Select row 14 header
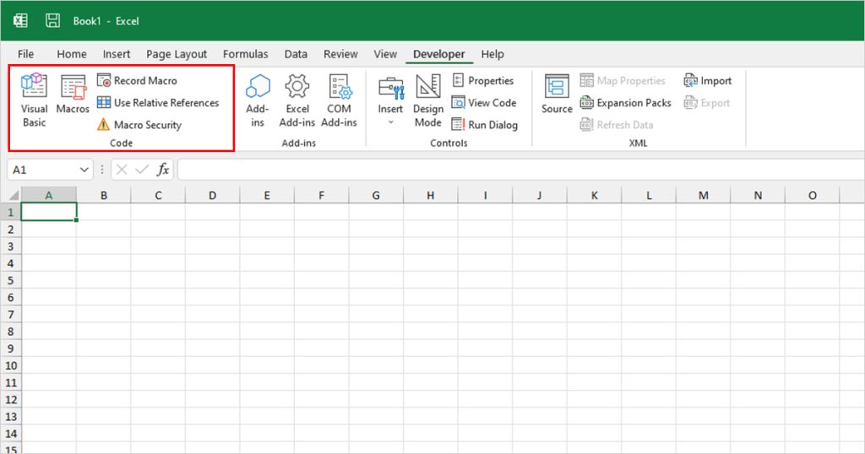Viewport: 865px width, 454px height. (x=10, y=434)
